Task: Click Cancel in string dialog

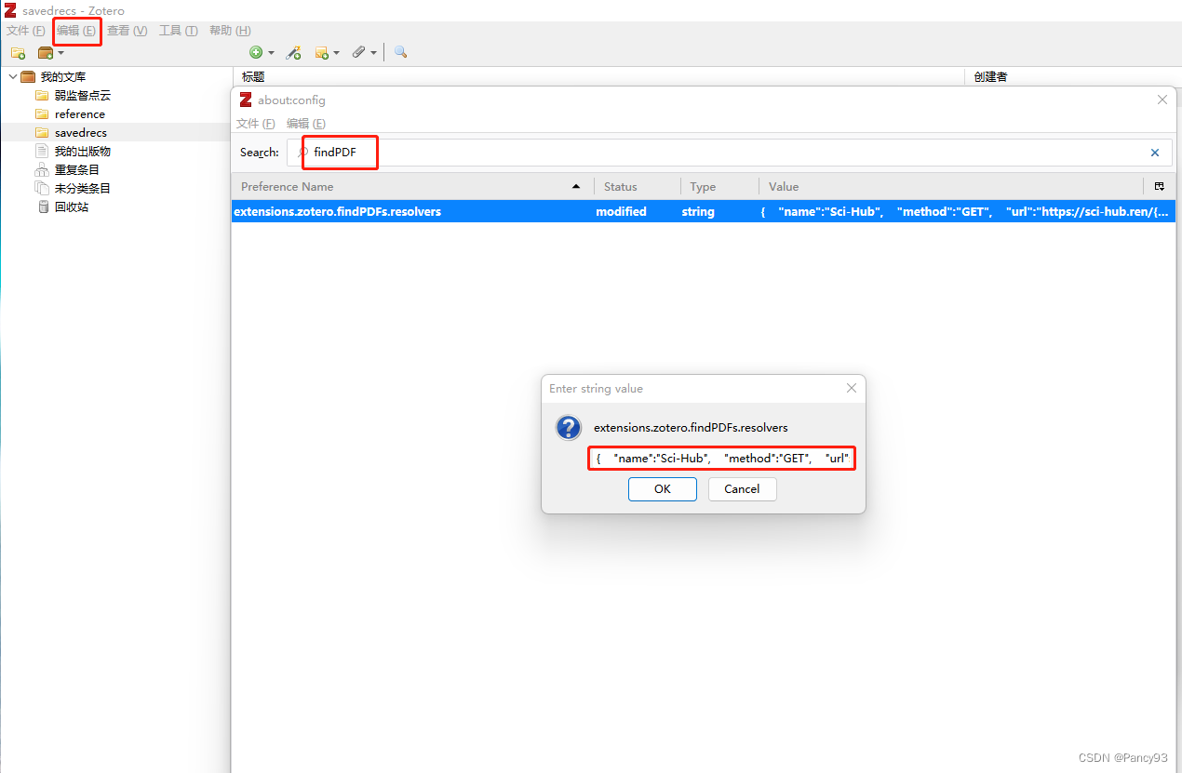Action: tap(742, 488)
